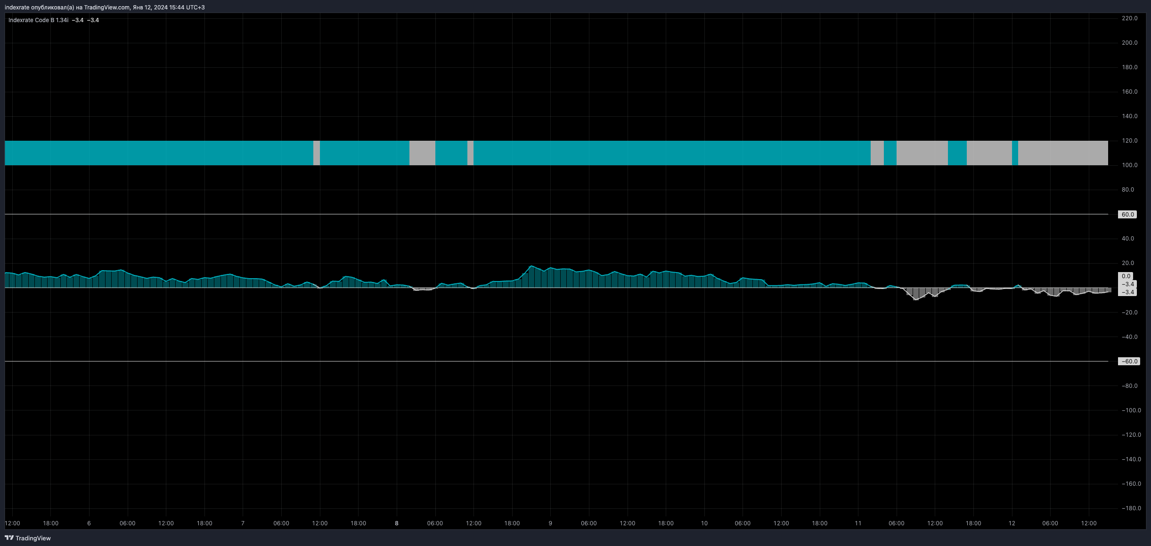Click the -180.0 price scale label
This screenshot has height=546, width=1151.
(x=1131, y=508)
